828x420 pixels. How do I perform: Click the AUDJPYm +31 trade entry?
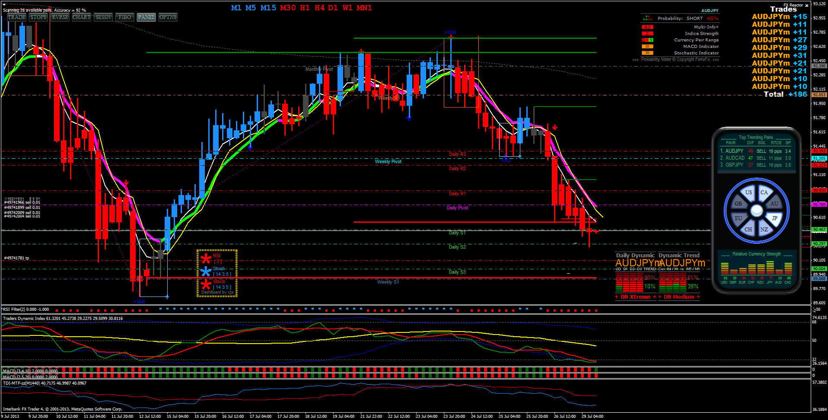[x=779, y=56]
